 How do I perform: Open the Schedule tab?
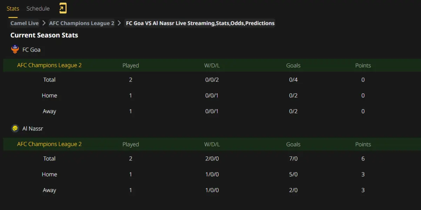click(38, 8)
